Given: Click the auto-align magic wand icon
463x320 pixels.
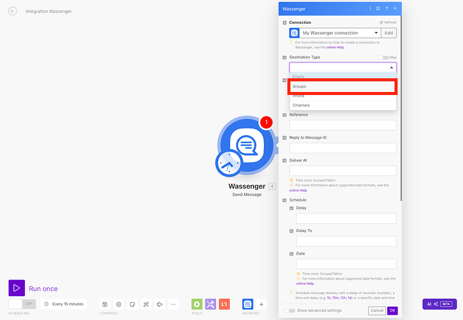Looking at the screenshot, I should coord(146,304).
